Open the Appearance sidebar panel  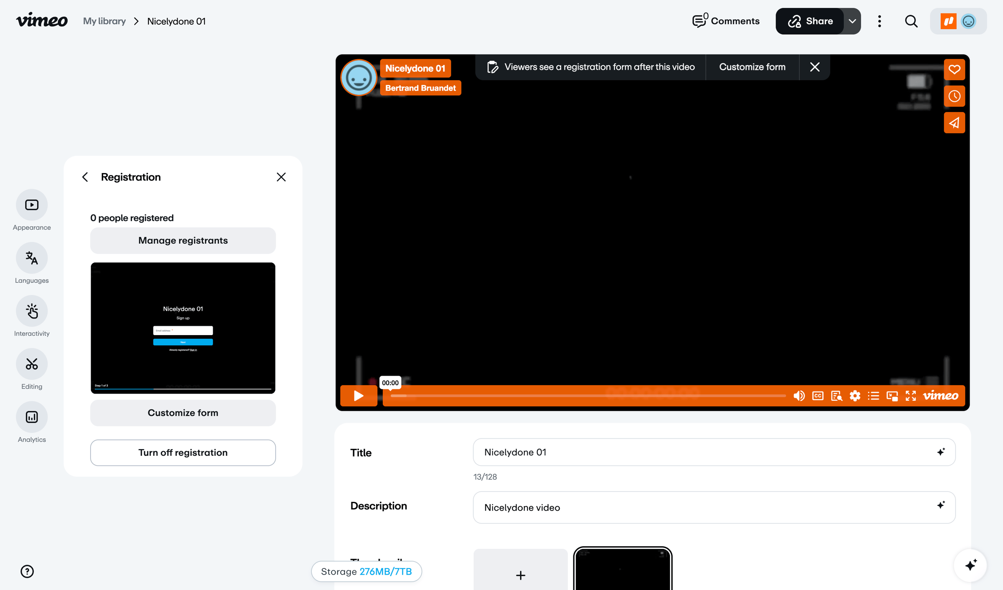pos(32,205)
